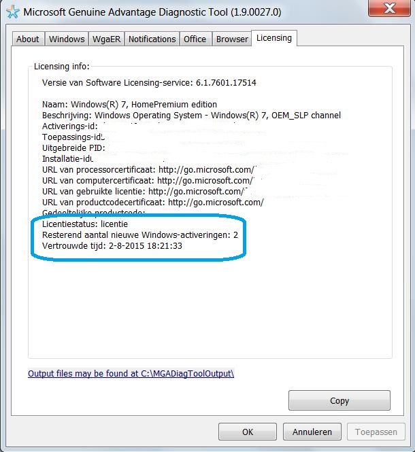Close the diagnostic tool window

pyautogui.click(x=389, y=8)
